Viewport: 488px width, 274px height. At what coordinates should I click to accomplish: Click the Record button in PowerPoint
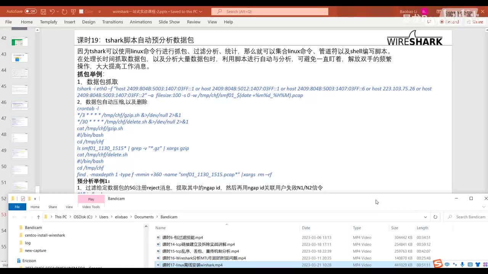pos(449,22)
